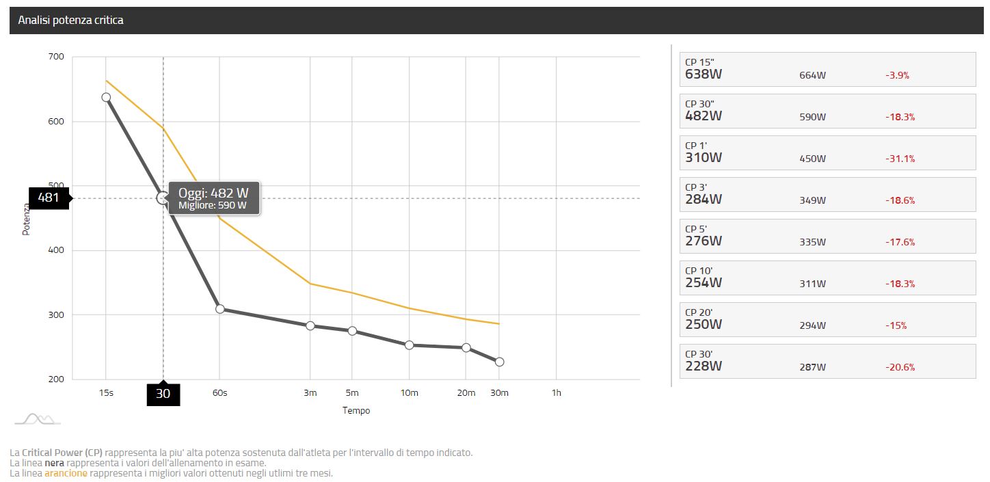Select the CP 5' 276W card

pos(827,236)
